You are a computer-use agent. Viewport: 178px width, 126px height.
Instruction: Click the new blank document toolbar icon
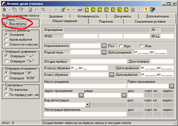tap(5, 10)
